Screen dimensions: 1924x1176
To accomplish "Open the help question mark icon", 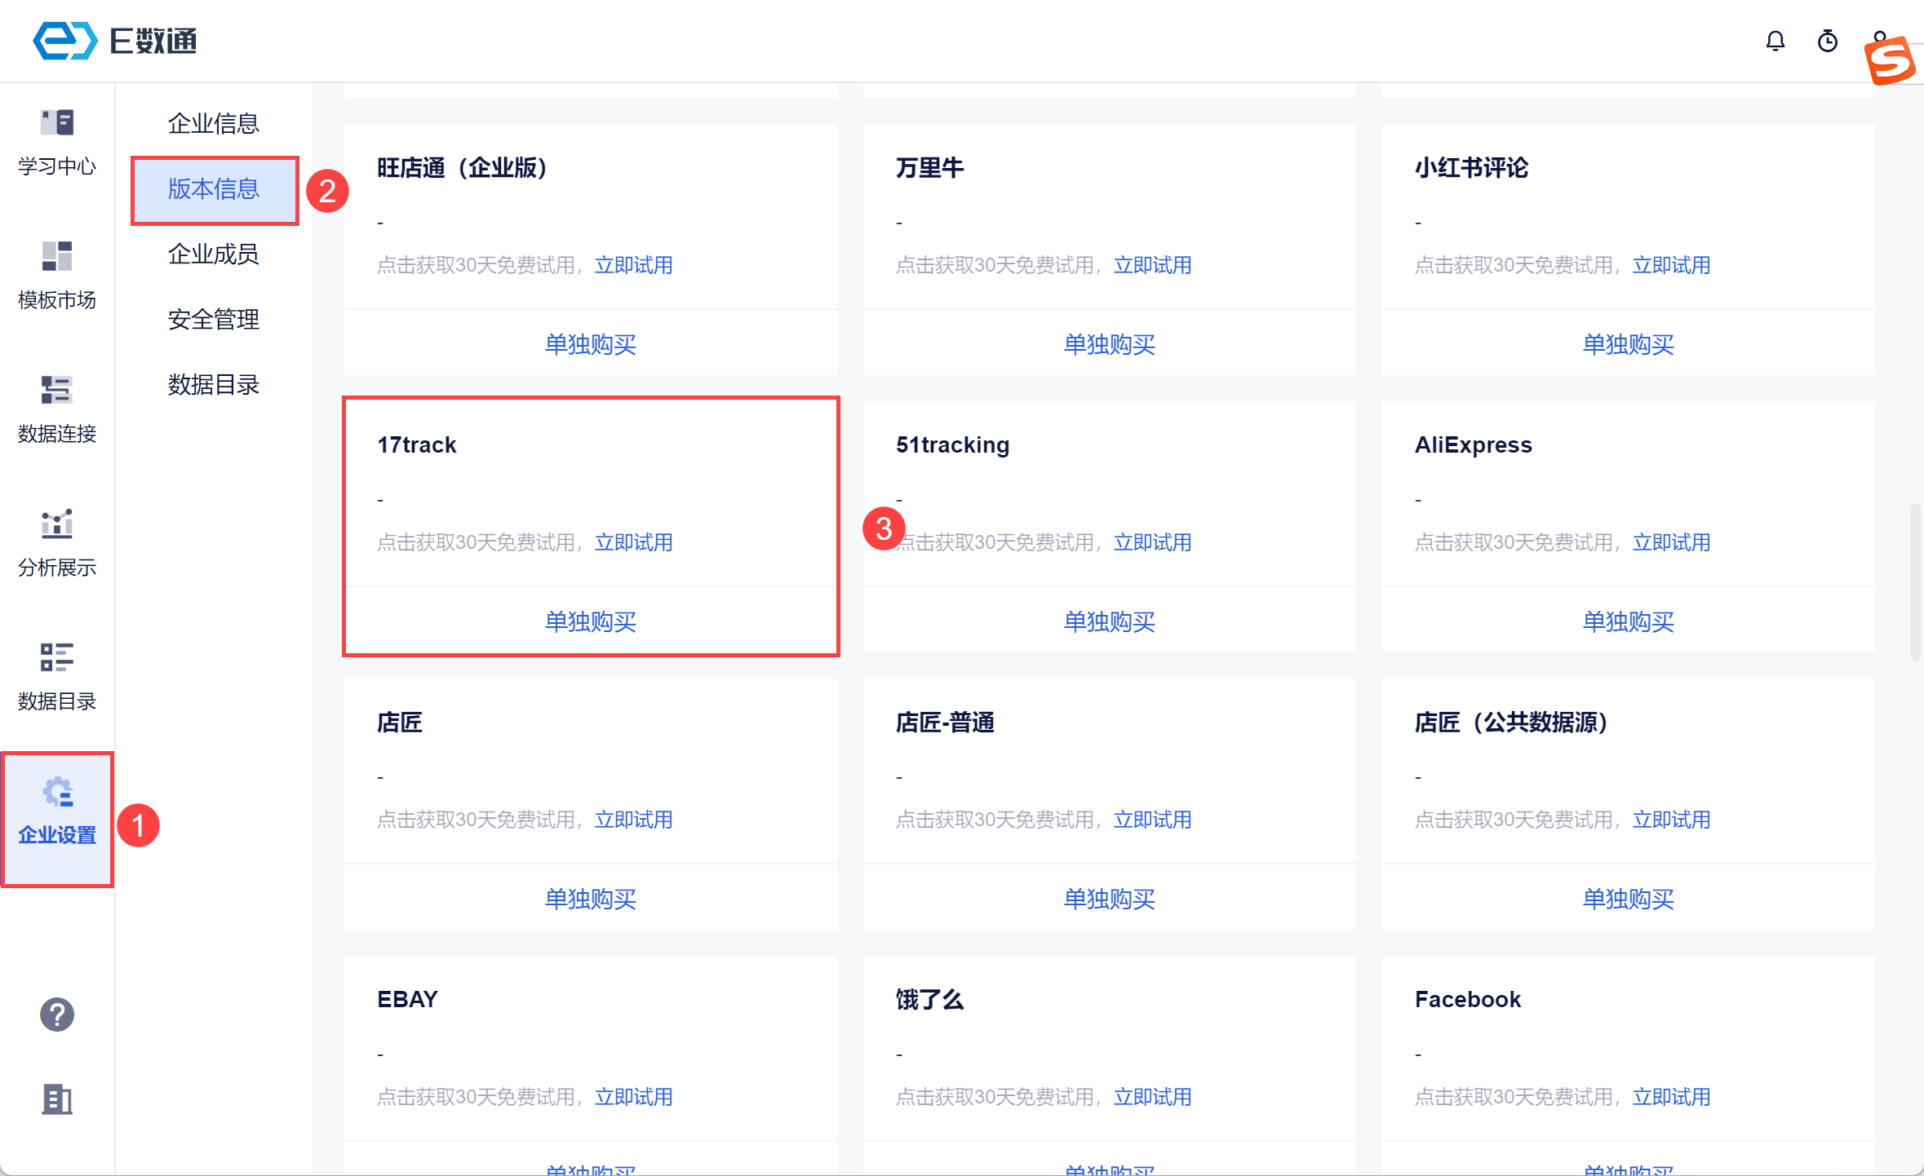I will coord(56,1015).
